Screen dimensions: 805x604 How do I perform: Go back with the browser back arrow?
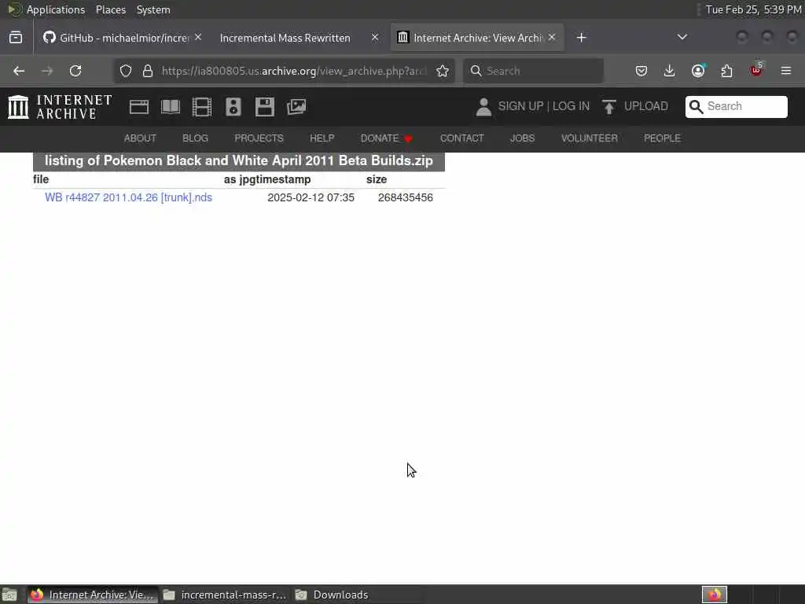[x=19, y=71]
